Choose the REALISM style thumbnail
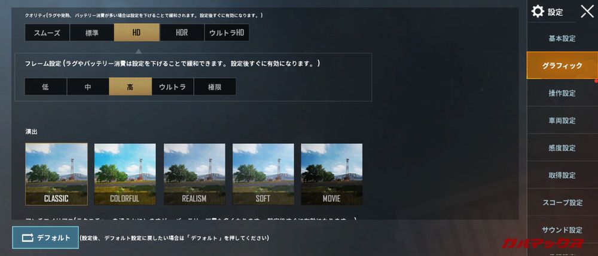Screen dimensions: 598x256 click(194, 174)
